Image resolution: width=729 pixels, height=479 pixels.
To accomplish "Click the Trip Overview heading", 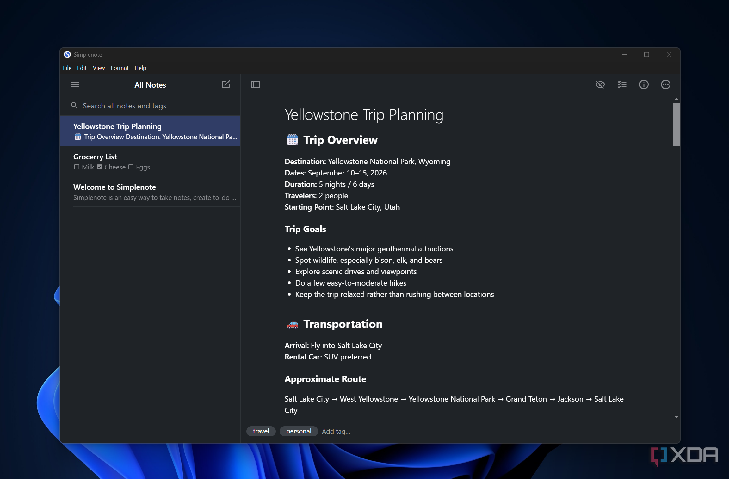I will 340,140.
